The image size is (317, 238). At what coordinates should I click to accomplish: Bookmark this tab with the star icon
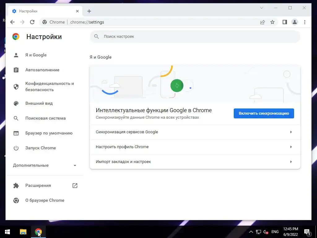(x=272, y=22)
